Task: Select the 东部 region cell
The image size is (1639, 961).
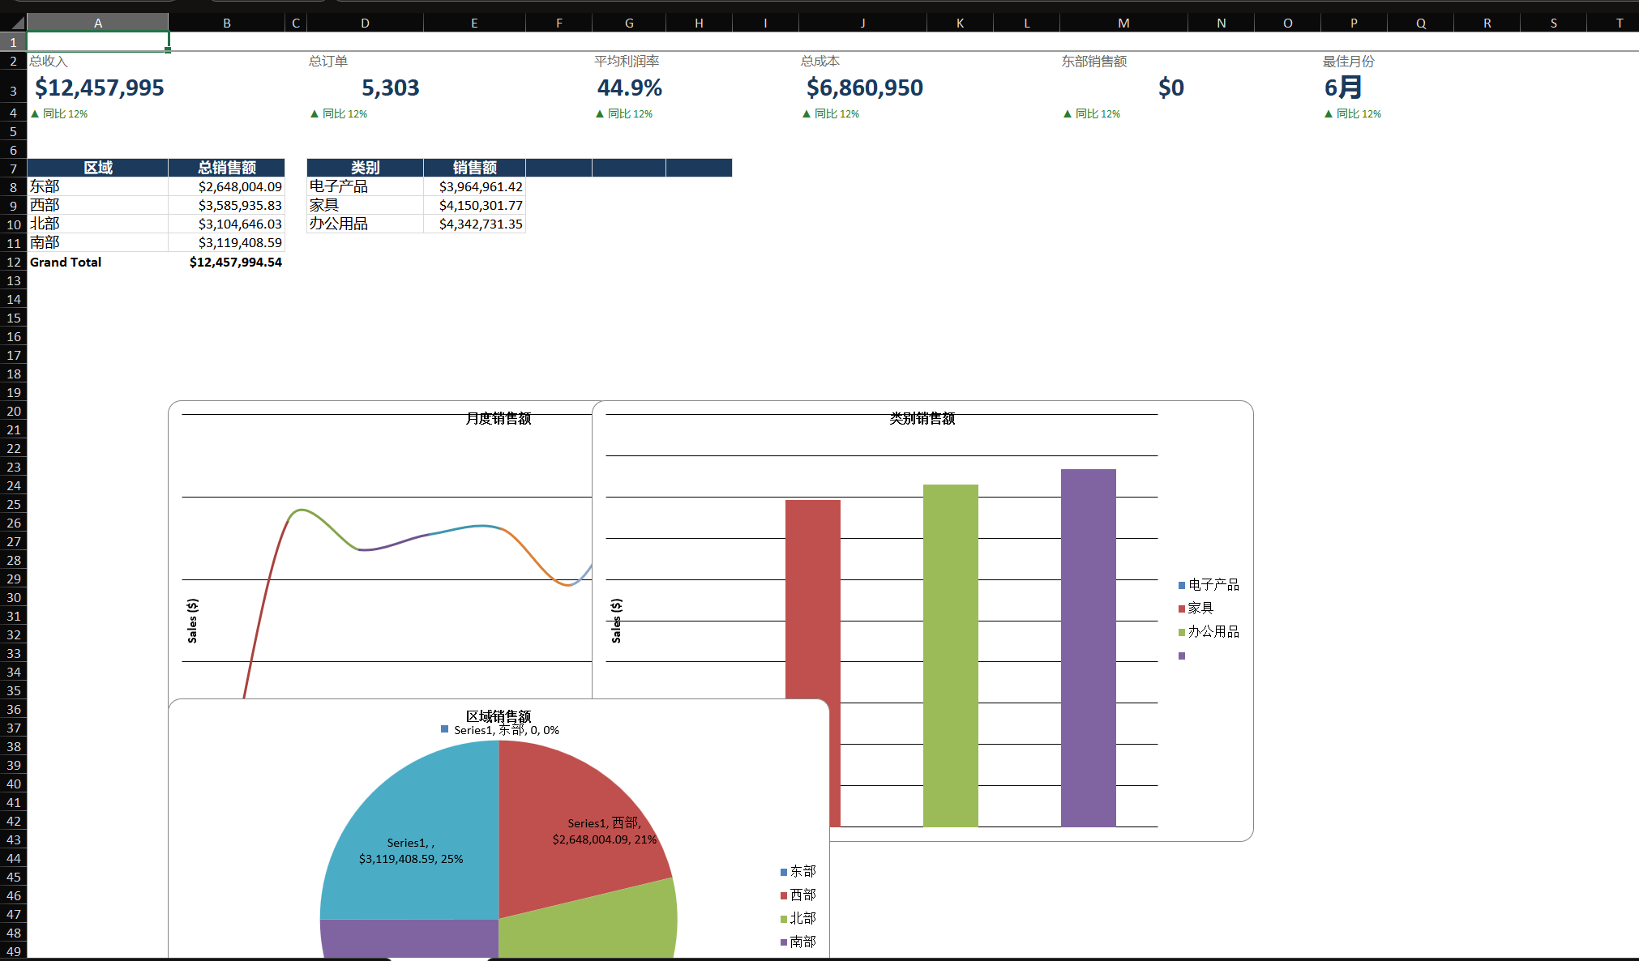Action: tap(98, 186)
